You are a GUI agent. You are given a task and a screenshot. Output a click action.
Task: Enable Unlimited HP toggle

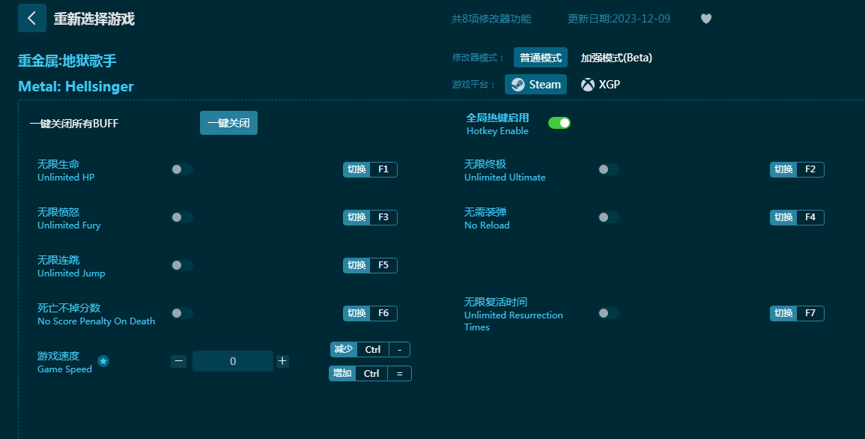pyautogui.click(x=181, y=169)
